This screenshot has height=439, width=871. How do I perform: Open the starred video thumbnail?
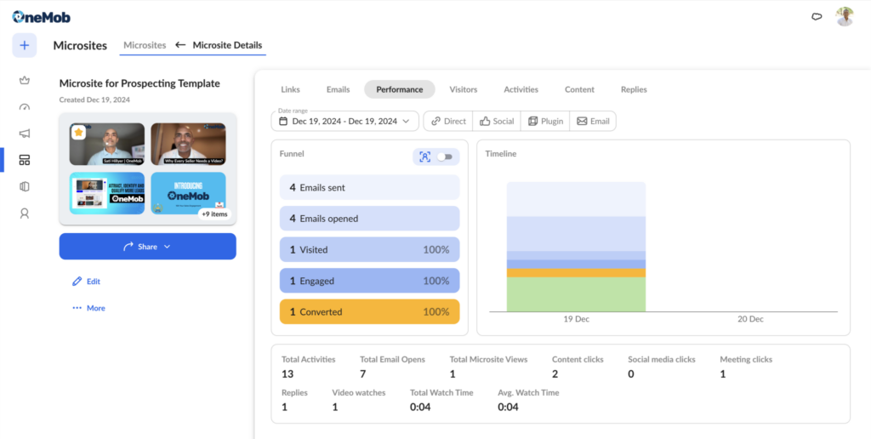107,145
